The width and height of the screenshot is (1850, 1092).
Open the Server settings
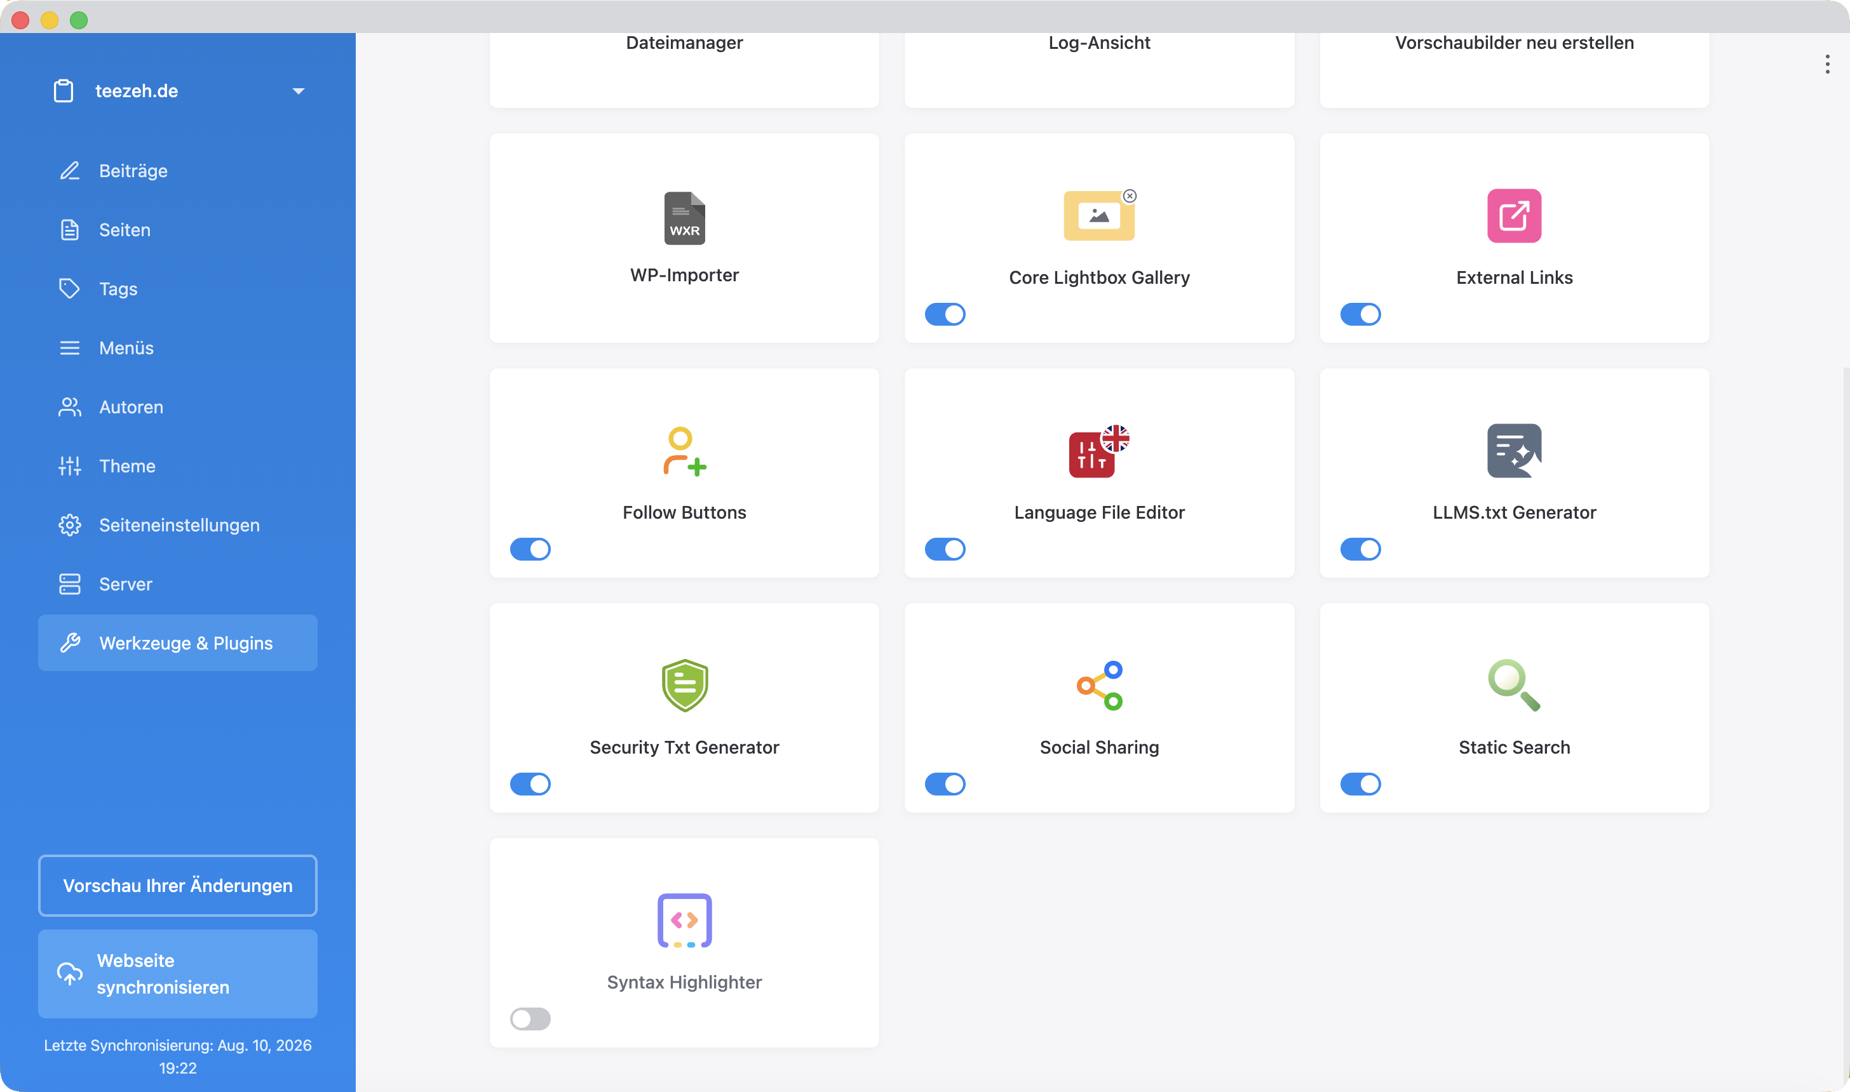[177, 583]
